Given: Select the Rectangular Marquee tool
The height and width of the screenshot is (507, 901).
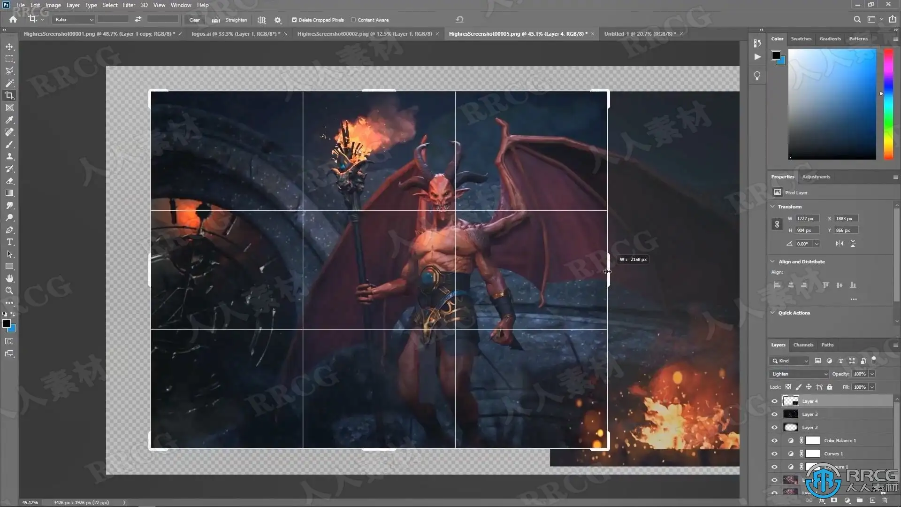Looking at the screenshot, I should tap(9, 59).
